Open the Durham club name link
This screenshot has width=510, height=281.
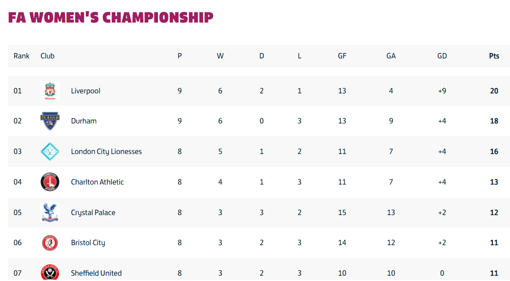click(x=84, y=121)
